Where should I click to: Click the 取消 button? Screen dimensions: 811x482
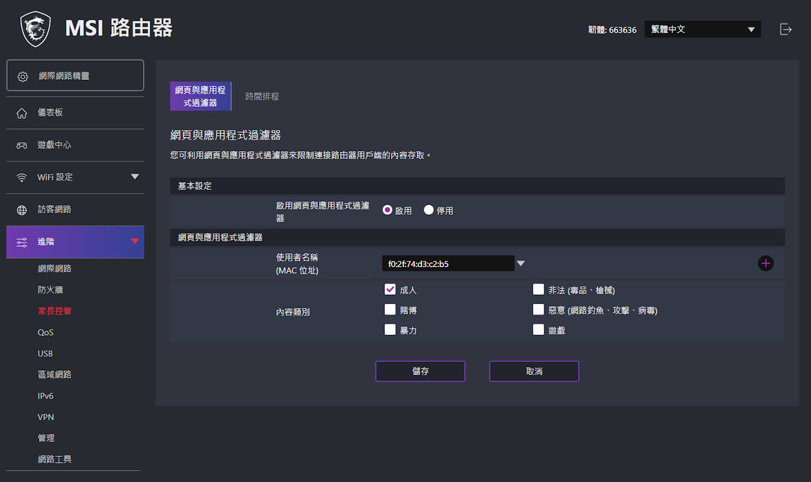pyautogui.click(x=534, y=371)
